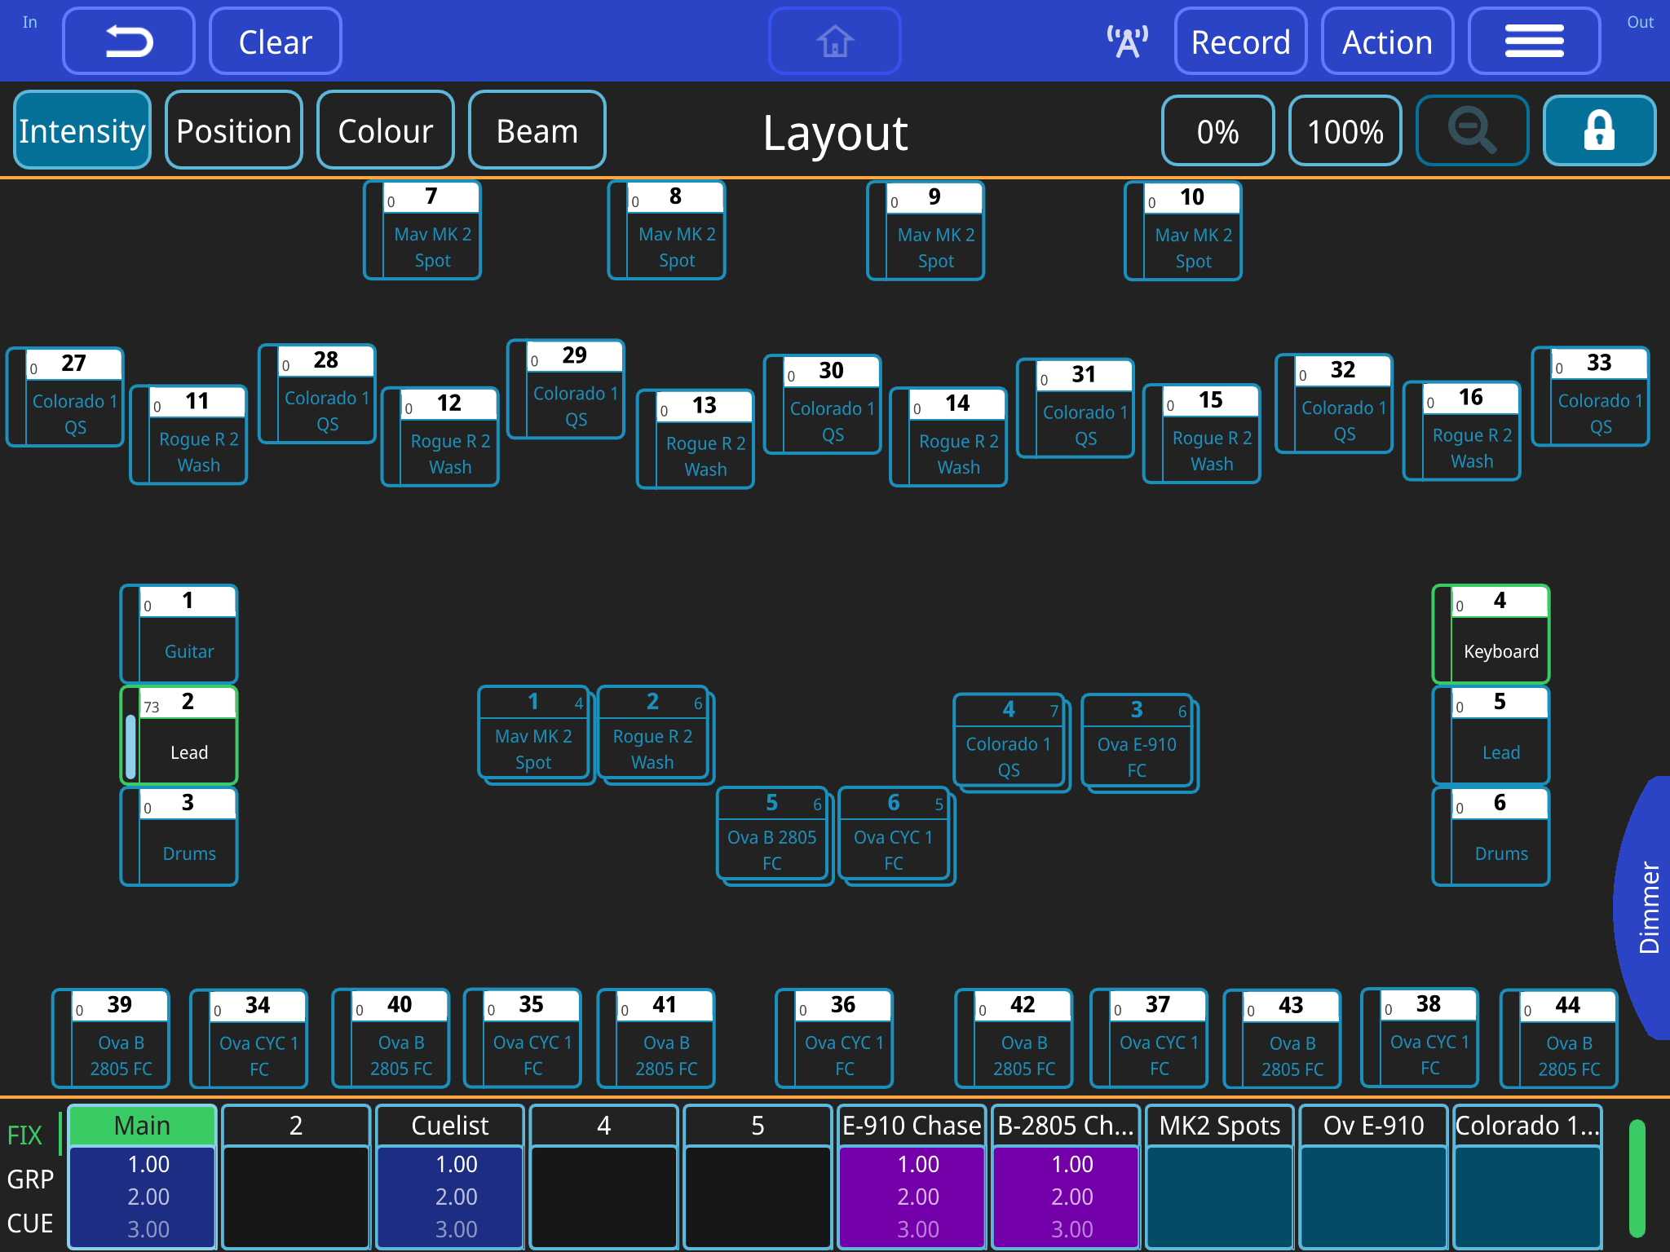The image size is (1670, 1252).
Task: Toggle the Main playback active state
Action: point(141,1125)
